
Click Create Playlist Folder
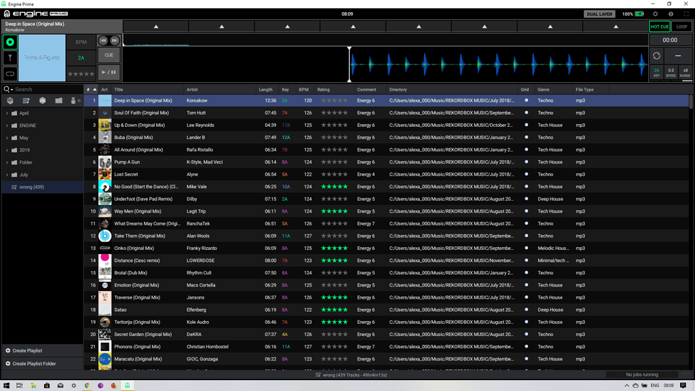pos(34,363)
